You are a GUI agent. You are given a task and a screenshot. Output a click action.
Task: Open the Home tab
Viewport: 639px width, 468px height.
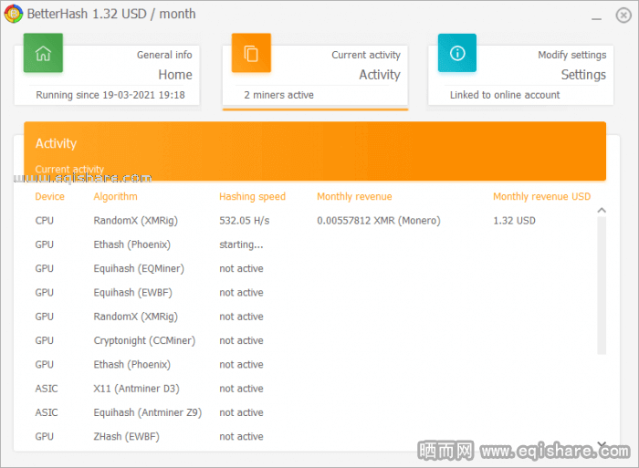point(174,75)
